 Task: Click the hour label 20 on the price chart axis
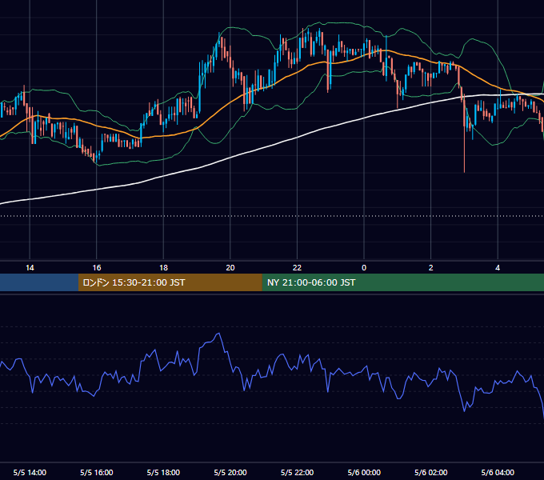(x=230, y=268)
